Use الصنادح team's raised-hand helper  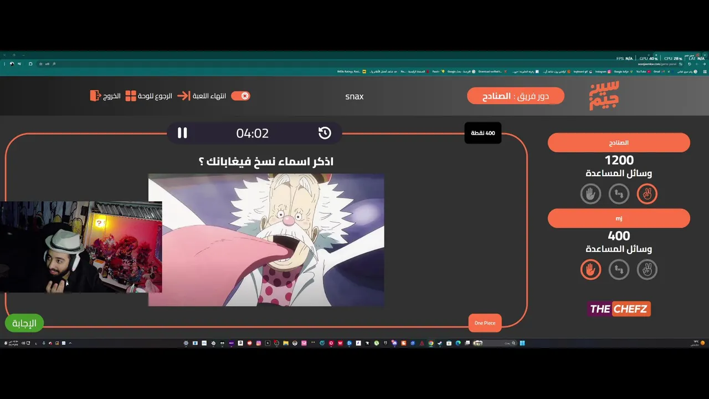pyautogui.click(x=590, y=193)
